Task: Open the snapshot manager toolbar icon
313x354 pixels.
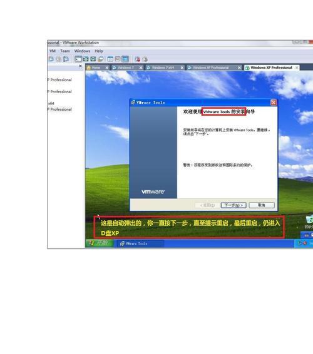Action: coord(66,59)
